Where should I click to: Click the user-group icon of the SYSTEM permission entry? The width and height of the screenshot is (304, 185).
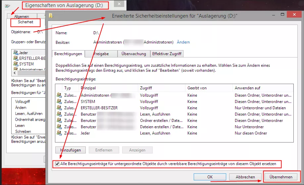[x=59, y=101]
